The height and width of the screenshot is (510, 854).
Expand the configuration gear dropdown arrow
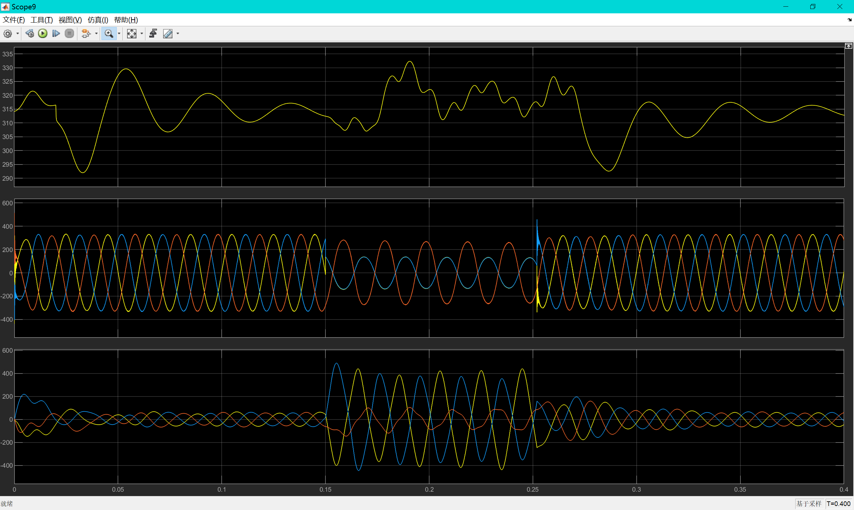pyautogui.click(x=18, y=34)
